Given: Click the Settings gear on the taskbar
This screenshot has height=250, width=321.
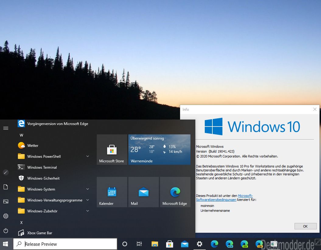Looking at the screenshot, I should click(x=199, y=244).
